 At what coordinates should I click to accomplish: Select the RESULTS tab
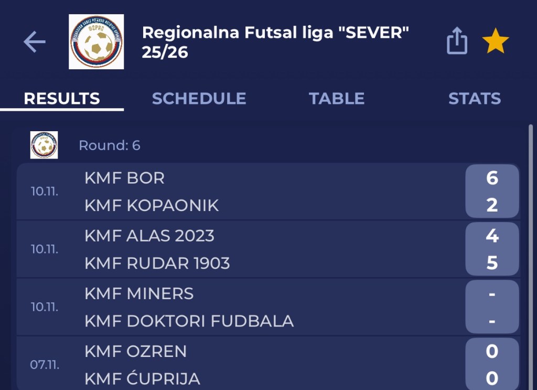[x=62, y=99]
